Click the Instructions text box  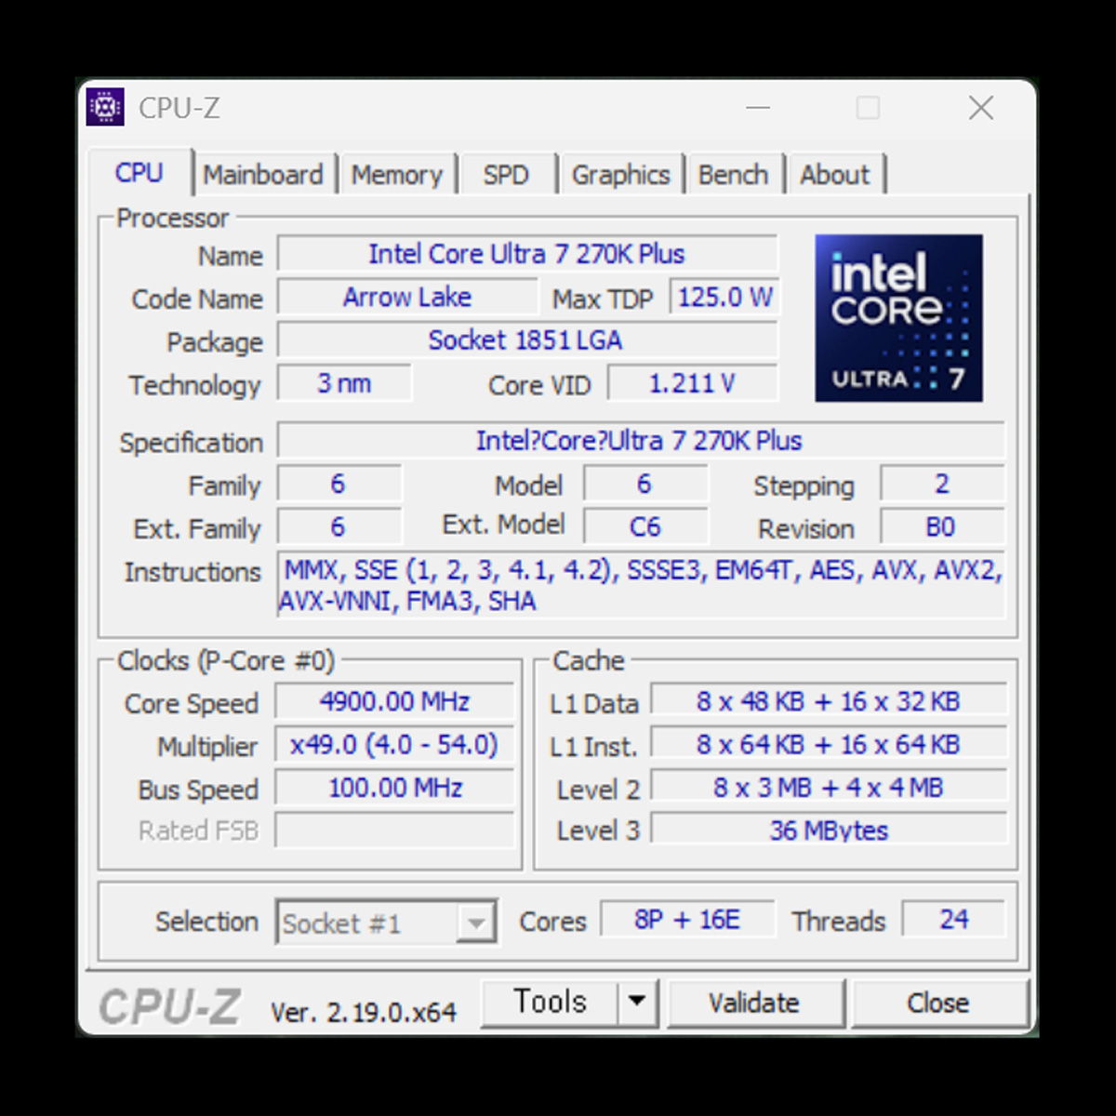point(641,585)
